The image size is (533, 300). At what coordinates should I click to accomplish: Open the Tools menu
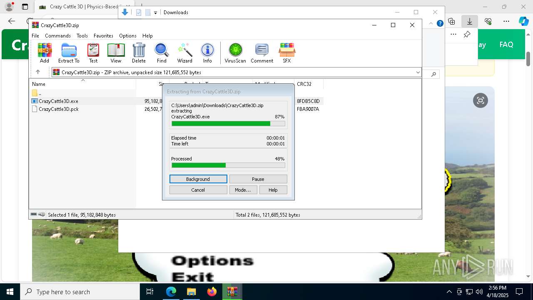82,36
